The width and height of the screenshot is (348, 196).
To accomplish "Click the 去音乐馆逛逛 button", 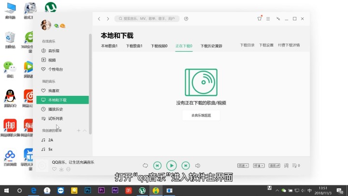I will coord(201,115).
